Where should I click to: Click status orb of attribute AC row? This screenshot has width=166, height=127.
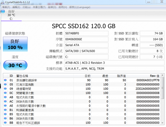[5, 101]
